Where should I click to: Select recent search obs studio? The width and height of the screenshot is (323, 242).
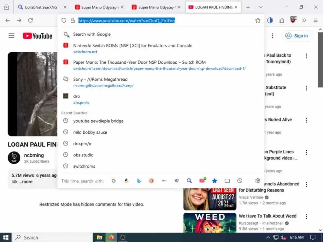pos(161,155)
